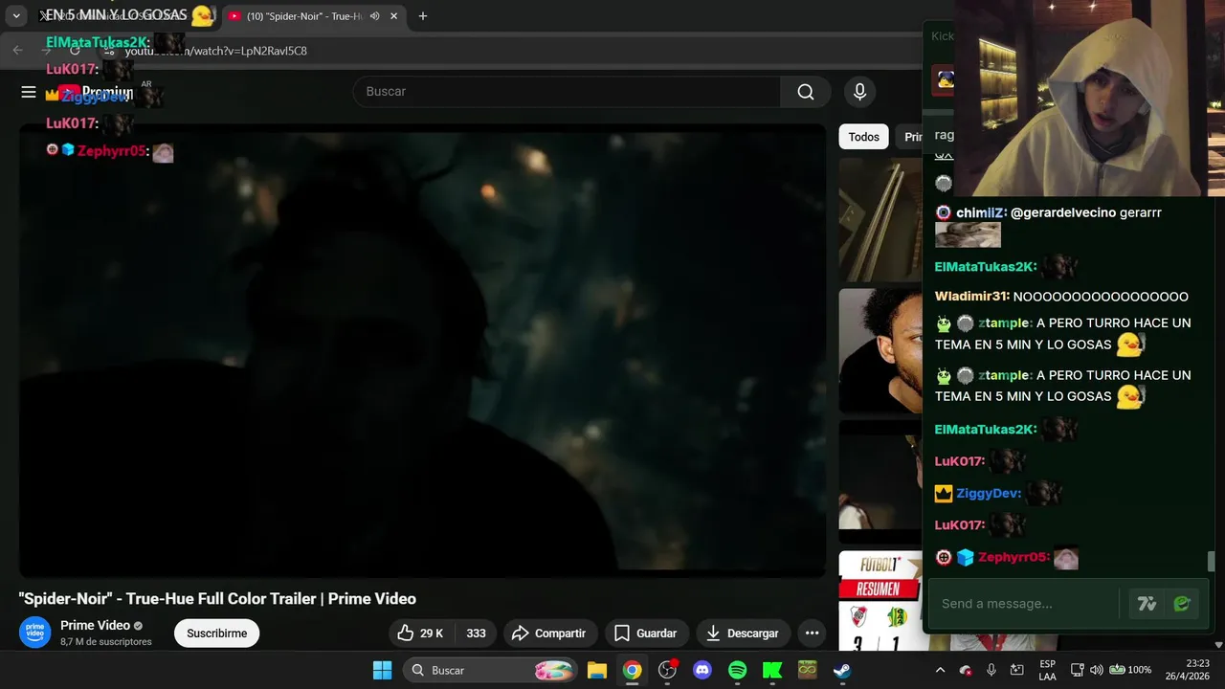Open ESP LAA keyboard language switcher
The width and height of the screenshot is (1225, 689).
1047,670
